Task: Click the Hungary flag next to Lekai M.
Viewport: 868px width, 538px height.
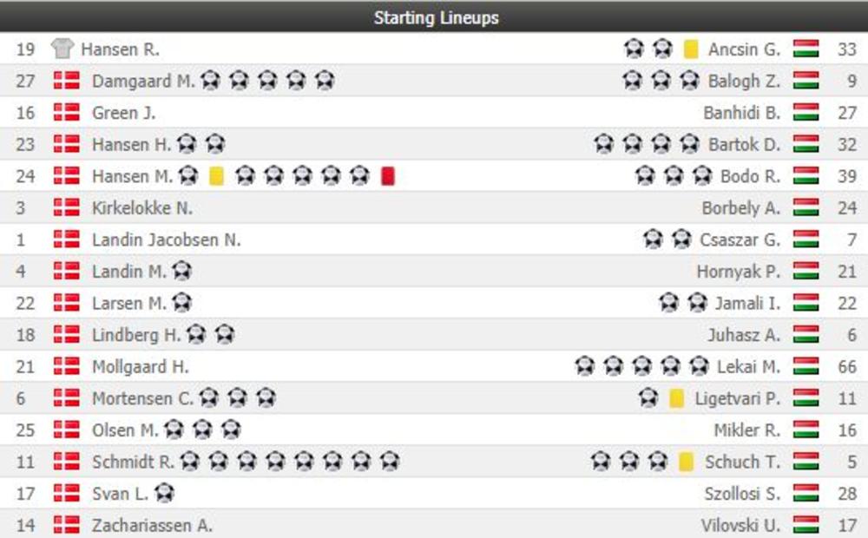Action: tap(806, 367)
